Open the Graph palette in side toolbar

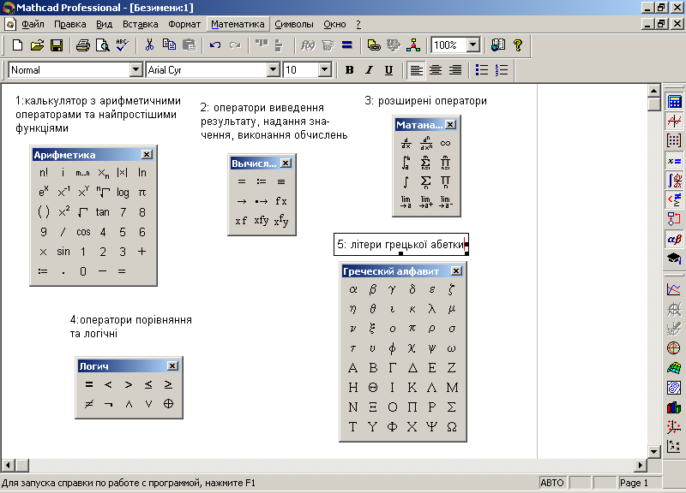point(674,121)
